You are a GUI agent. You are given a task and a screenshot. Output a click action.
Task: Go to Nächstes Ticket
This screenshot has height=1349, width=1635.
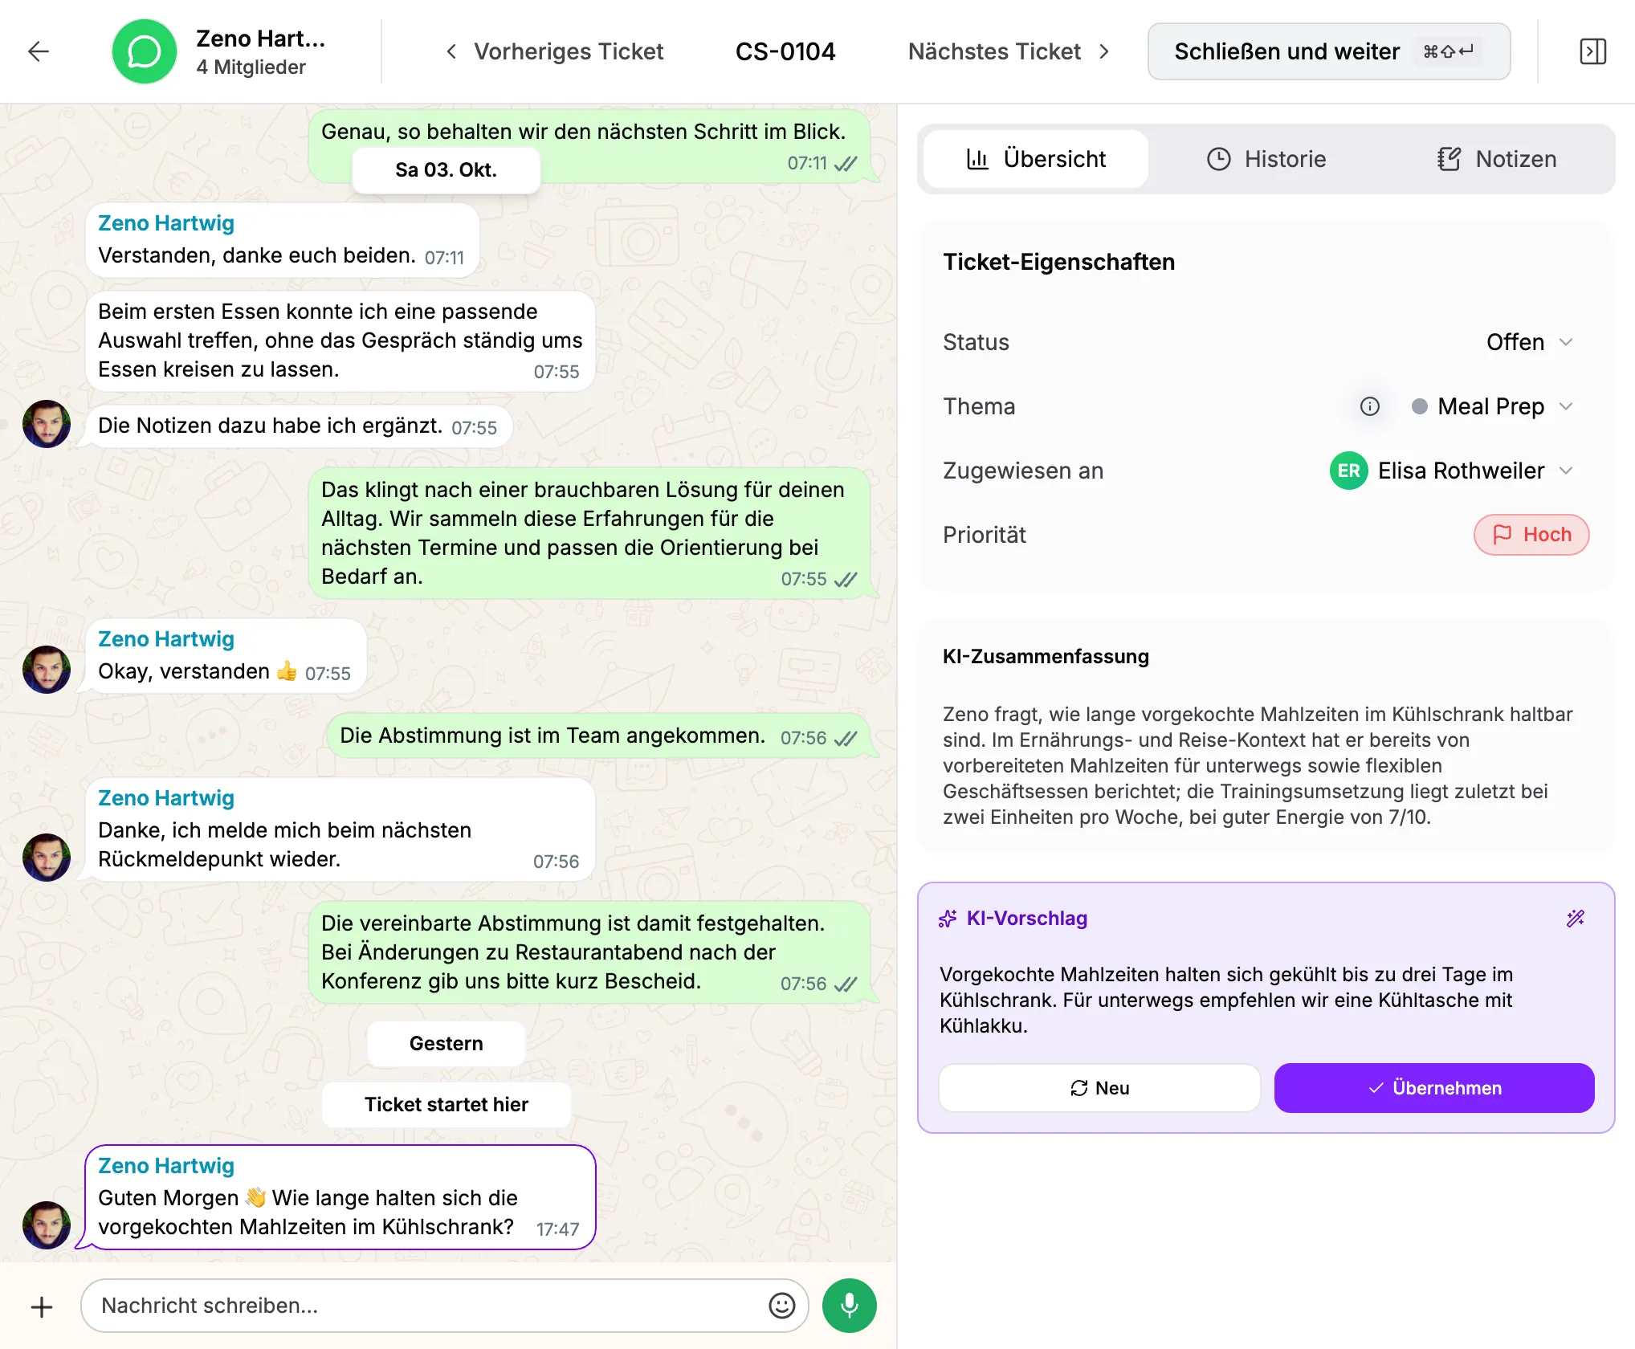(x=1009, y=51)
